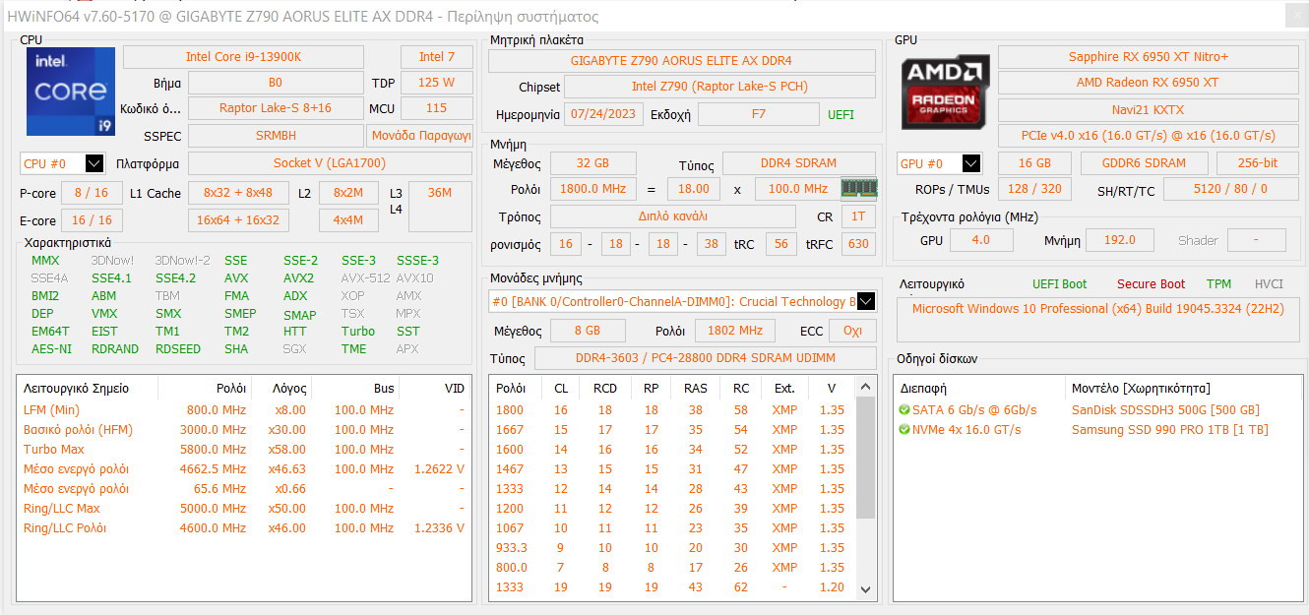The height and width of the screenshot is (615, 1309).
Task: Click the 32 GB memory size field
Action: (593, 163)
